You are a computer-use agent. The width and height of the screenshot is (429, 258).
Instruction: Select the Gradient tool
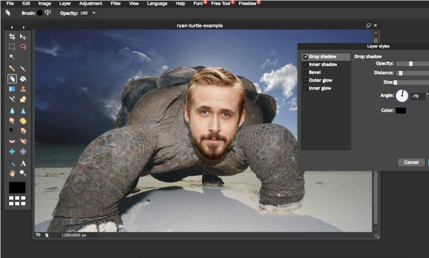[12, 89]
